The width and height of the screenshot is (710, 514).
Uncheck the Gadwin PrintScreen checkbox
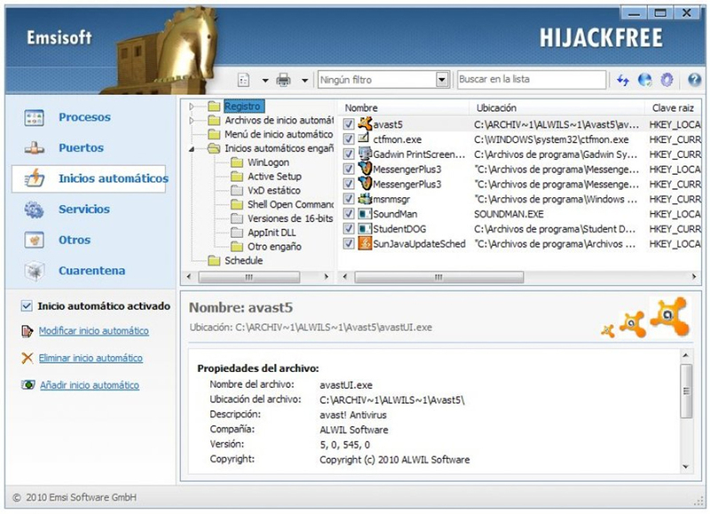pyautogui.click(x=349, y=154)
